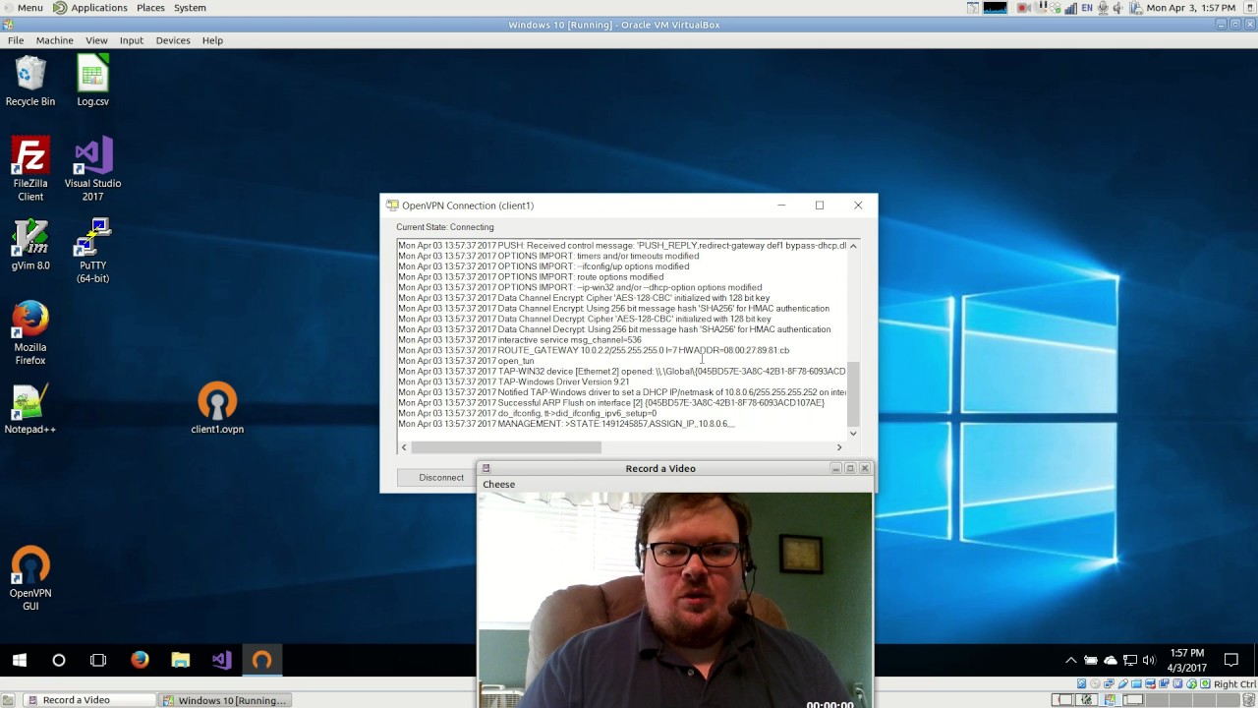Open Cheese menu in Record a Video
The height and width of the screenshot is (708, 1258).
tap(498, 484)
